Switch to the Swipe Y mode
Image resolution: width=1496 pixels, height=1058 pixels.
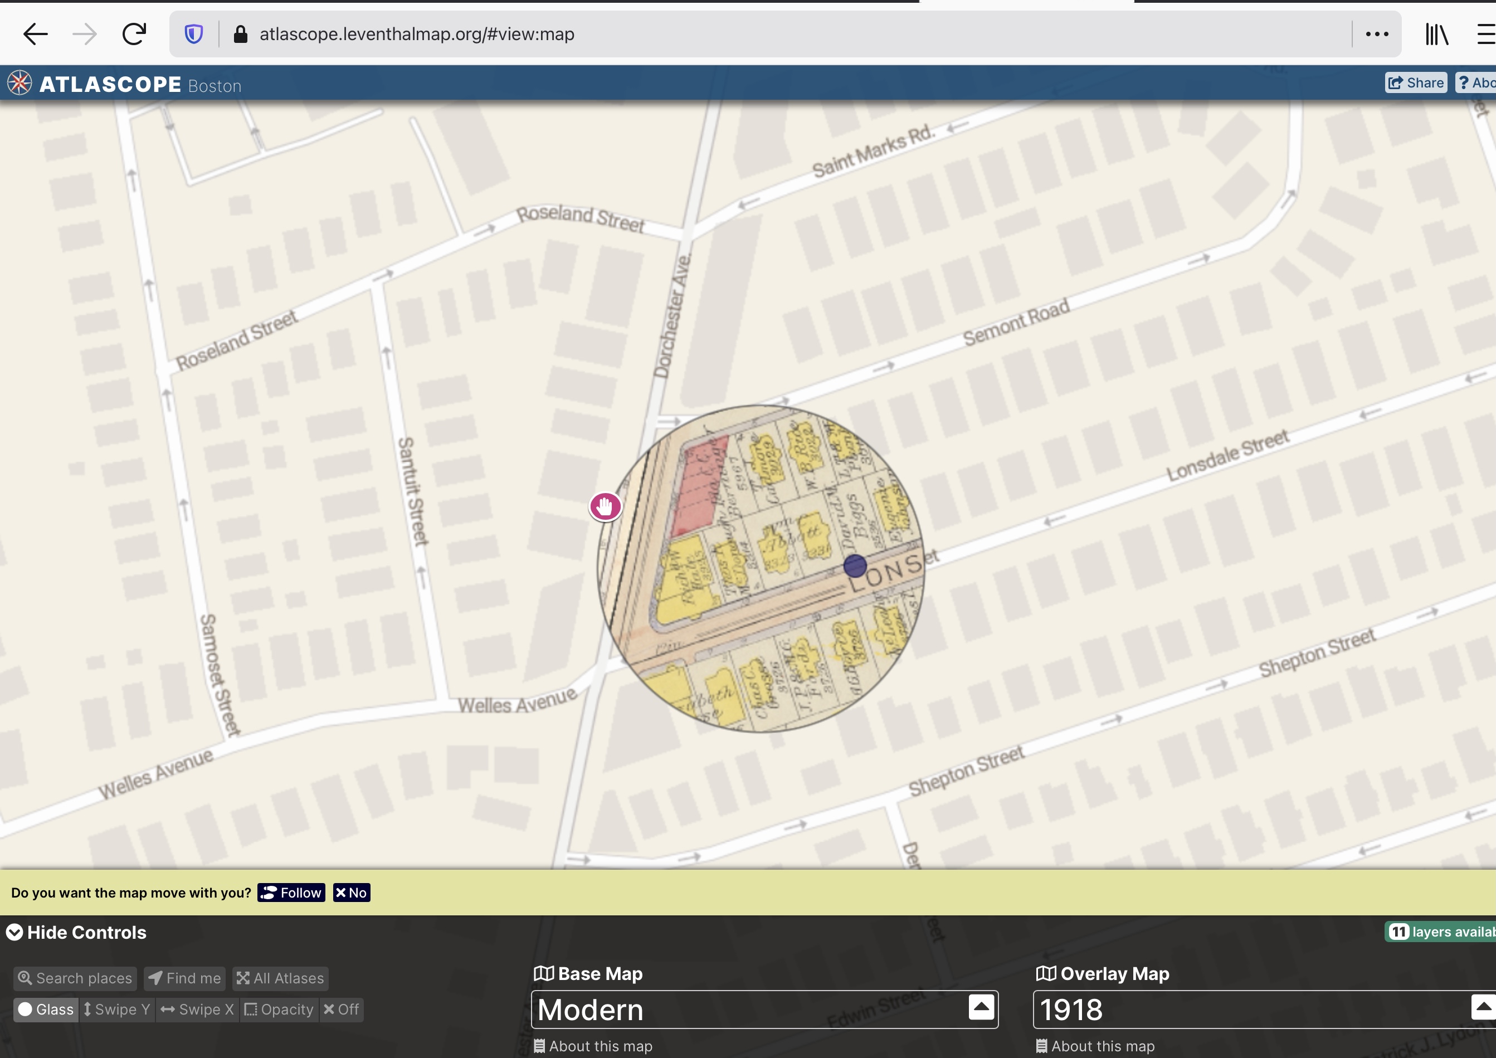point(117,1009)
